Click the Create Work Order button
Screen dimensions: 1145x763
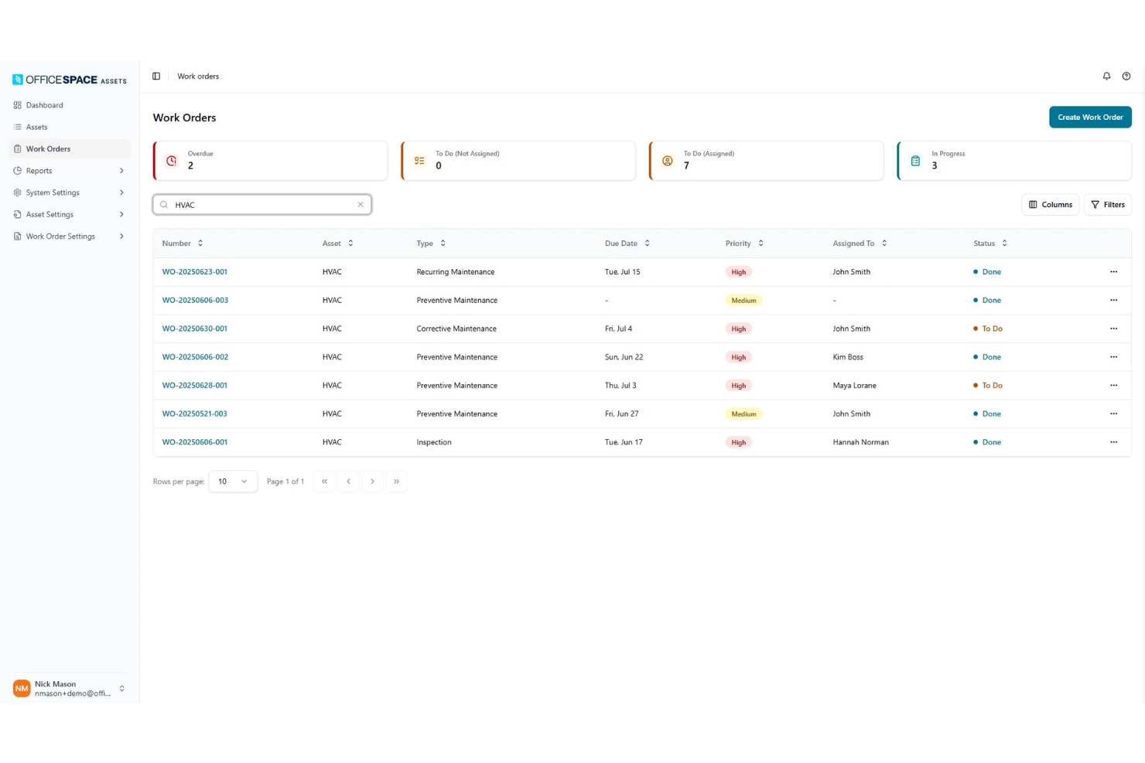coord(1090,117)
